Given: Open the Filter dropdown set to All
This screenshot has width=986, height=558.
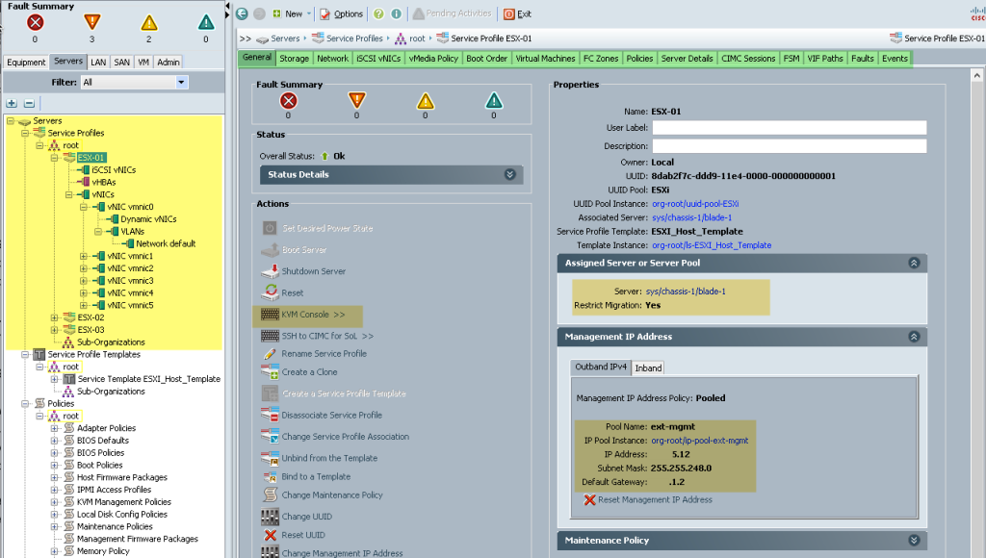Looking at the screenshot, I should pos(135,83).
